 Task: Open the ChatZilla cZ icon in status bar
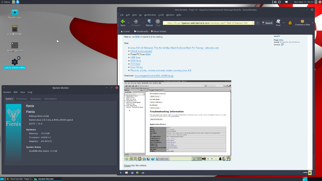(x=143, y=173)
